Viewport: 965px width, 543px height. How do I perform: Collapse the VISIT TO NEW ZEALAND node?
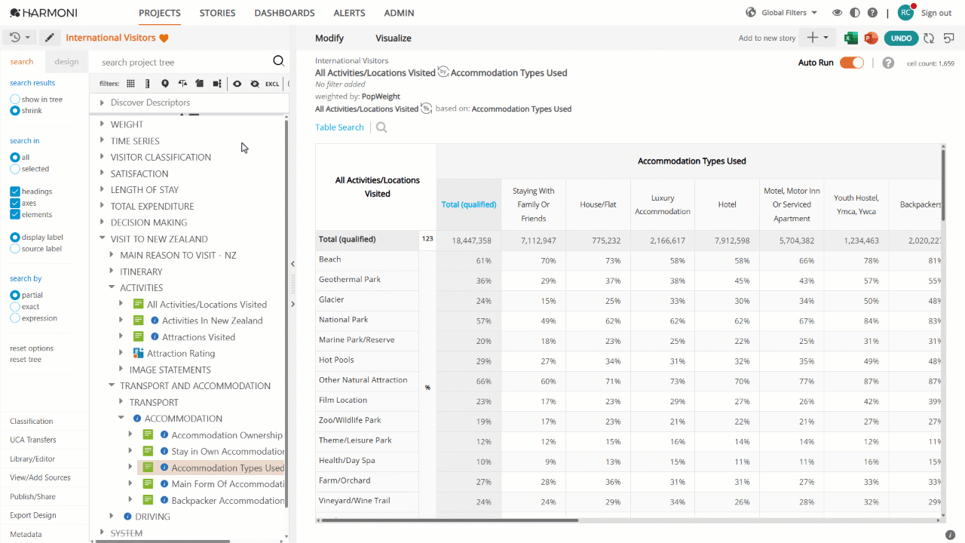click(103, 239)
